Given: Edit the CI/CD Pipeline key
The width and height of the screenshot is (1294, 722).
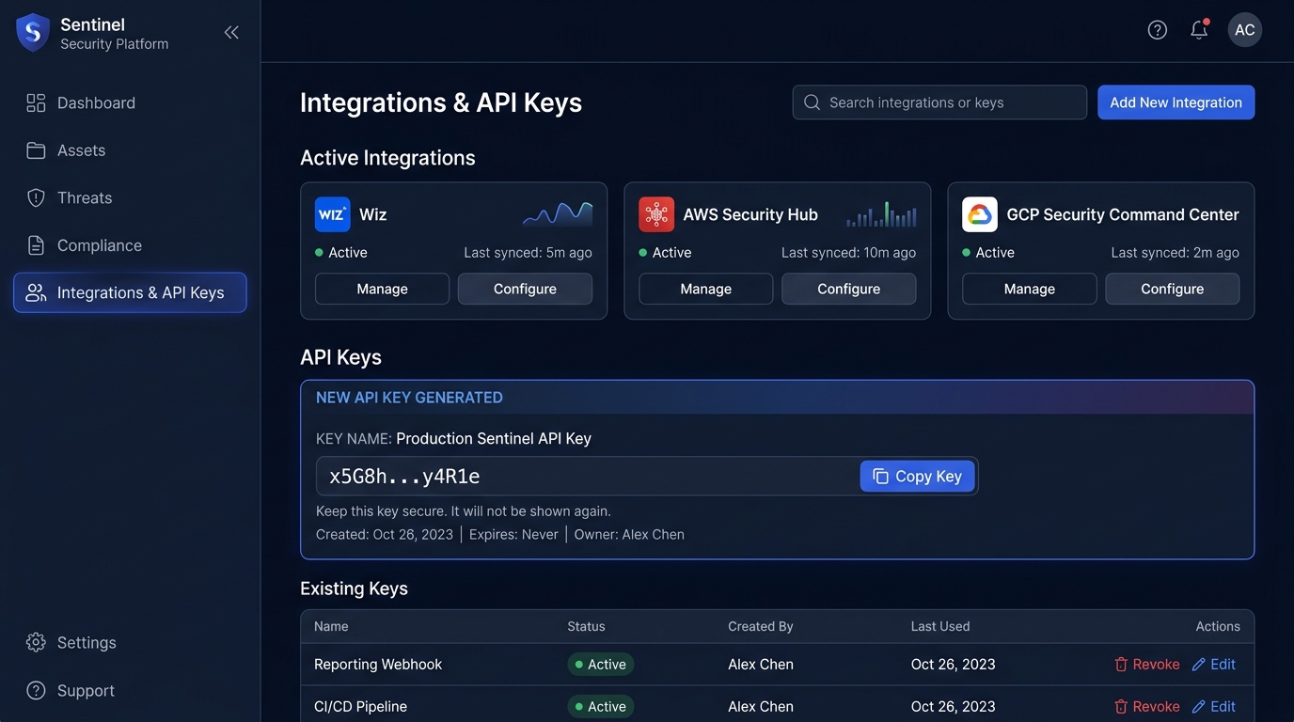Looking at the screenshot, I should (1213, 706).
